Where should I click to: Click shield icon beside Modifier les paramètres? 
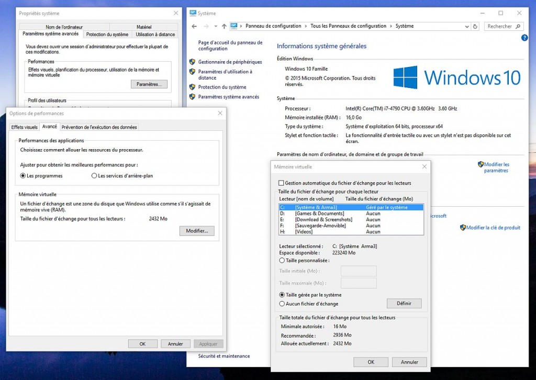click(481, 164)
